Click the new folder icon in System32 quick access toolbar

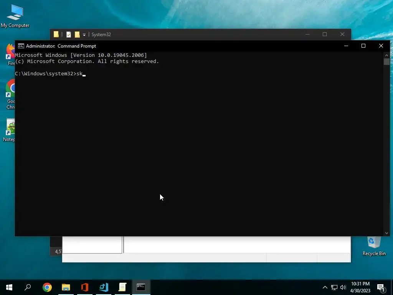click(77, 34)
